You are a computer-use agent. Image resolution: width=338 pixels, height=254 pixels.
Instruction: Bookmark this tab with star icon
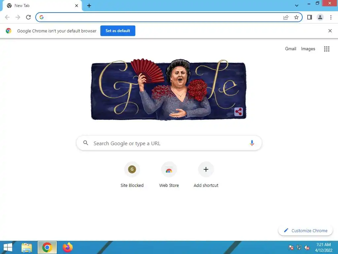point(296,17)
